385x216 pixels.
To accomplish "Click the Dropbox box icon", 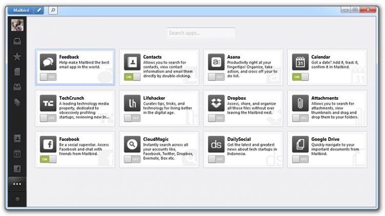I will pyautogui.click(x=216, y=103).
